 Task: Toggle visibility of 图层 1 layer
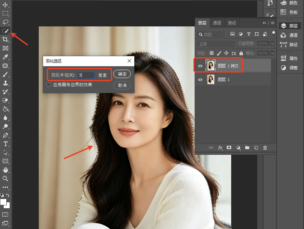tap(200, 80)
